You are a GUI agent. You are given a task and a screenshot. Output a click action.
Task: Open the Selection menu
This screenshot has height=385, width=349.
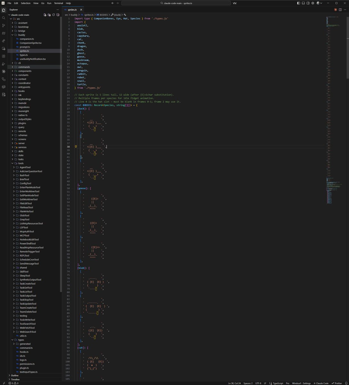(26, 3)
